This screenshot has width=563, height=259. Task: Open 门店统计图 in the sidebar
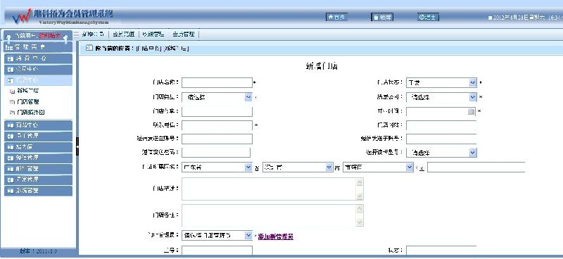[30, 113]
